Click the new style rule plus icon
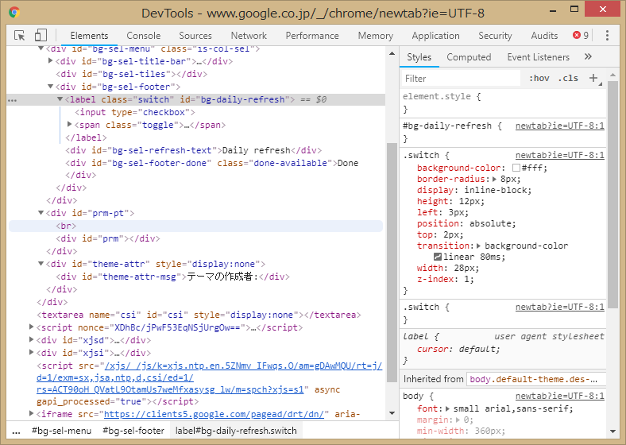 [x=593, y=78]
